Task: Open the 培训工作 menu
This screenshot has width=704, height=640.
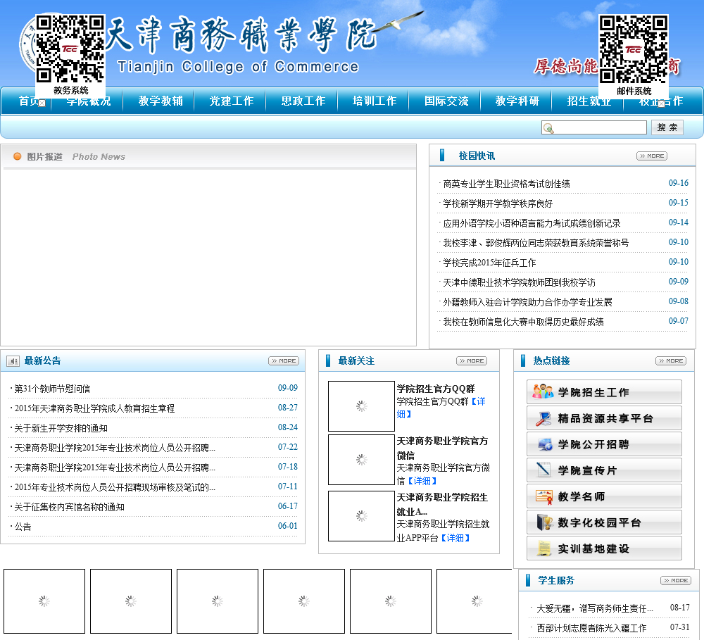Action: 375,101
